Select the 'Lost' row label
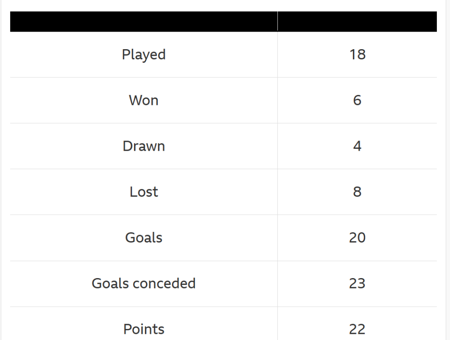The width and height of the screenshot is (450, 340). click(144, 192)
